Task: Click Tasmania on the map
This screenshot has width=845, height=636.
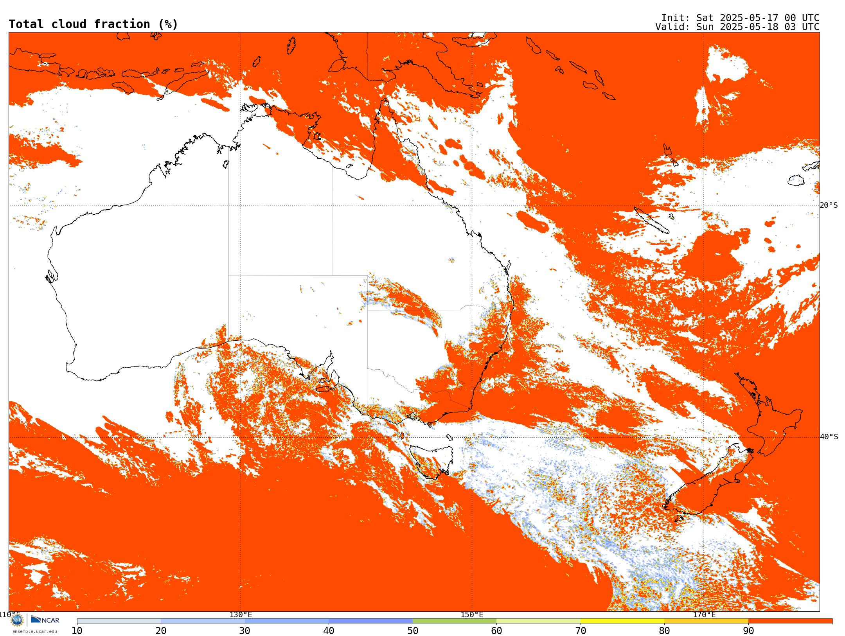Action: pyautogui.click(x=432, y=462)
